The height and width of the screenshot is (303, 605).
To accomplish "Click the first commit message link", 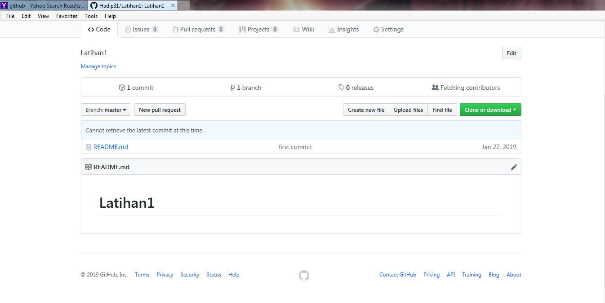I will click(x=295, y=147).
